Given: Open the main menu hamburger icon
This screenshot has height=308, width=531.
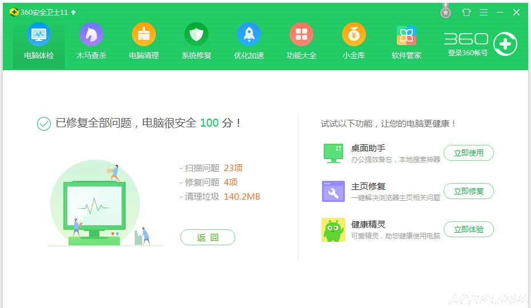Looking at the screenshot, I should [484, 13].
